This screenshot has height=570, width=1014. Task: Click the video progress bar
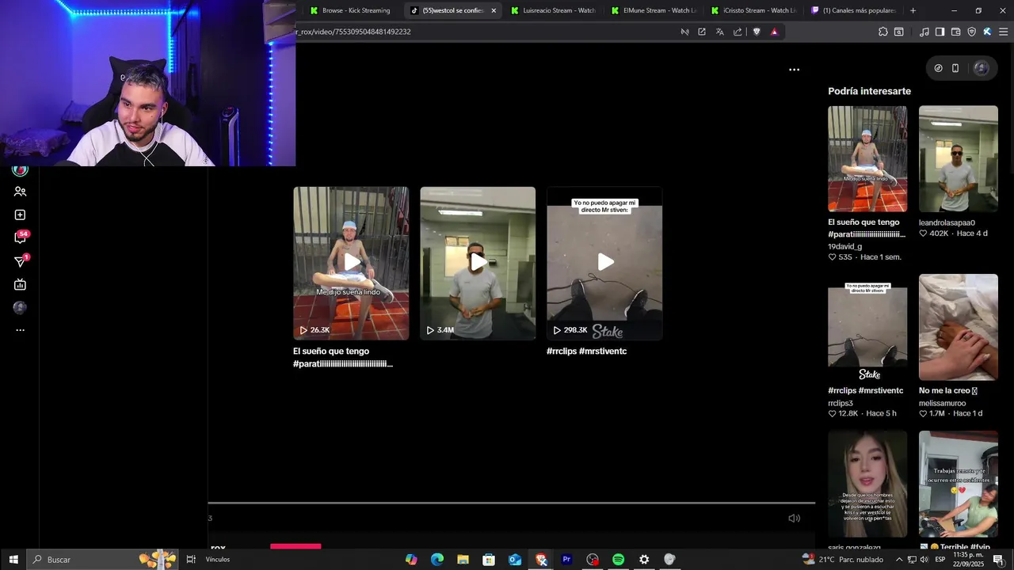click(x=511, y=503)
